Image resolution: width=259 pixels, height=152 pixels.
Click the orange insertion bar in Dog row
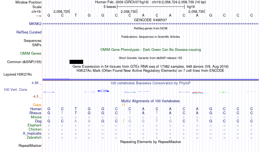[124, 121]
